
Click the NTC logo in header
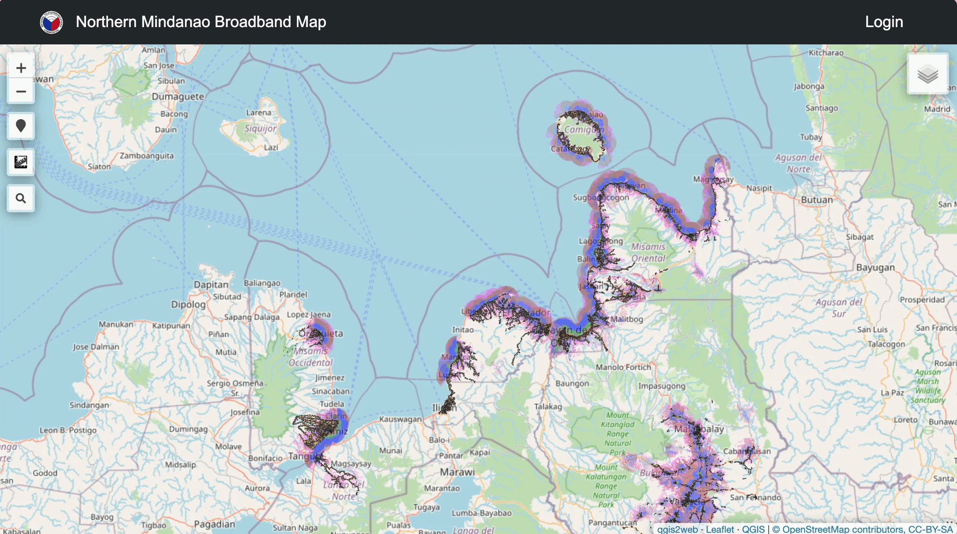point(51,22)
